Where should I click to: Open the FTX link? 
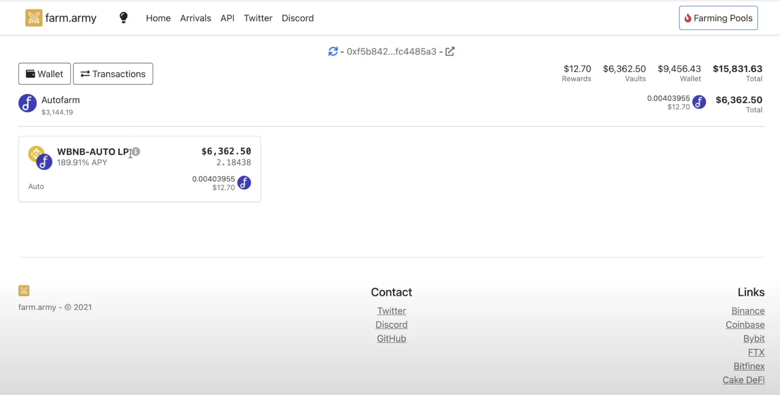[x=756, y=352]
